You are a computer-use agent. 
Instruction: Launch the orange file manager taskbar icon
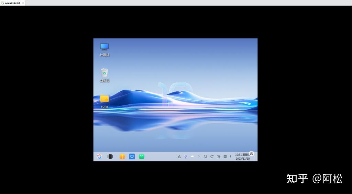tap(122, 157)
